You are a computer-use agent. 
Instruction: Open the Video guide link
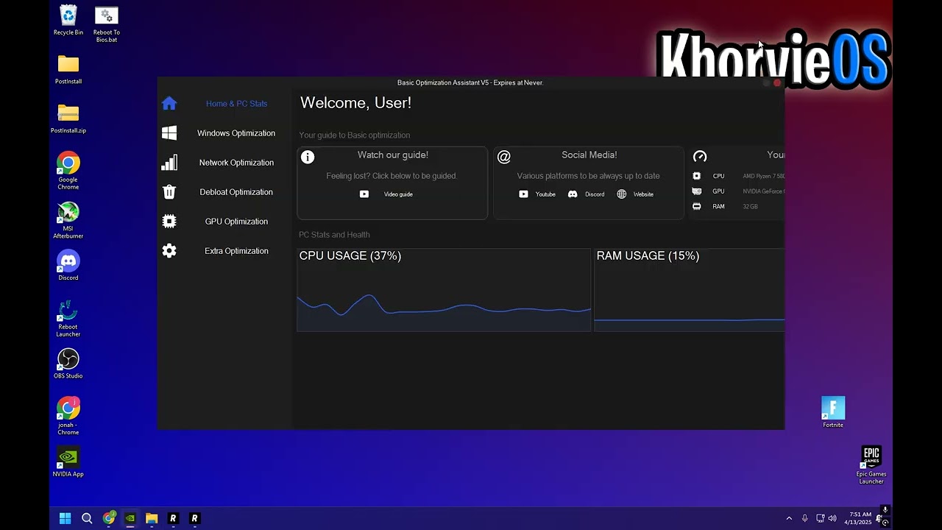[x=398, y=194]
